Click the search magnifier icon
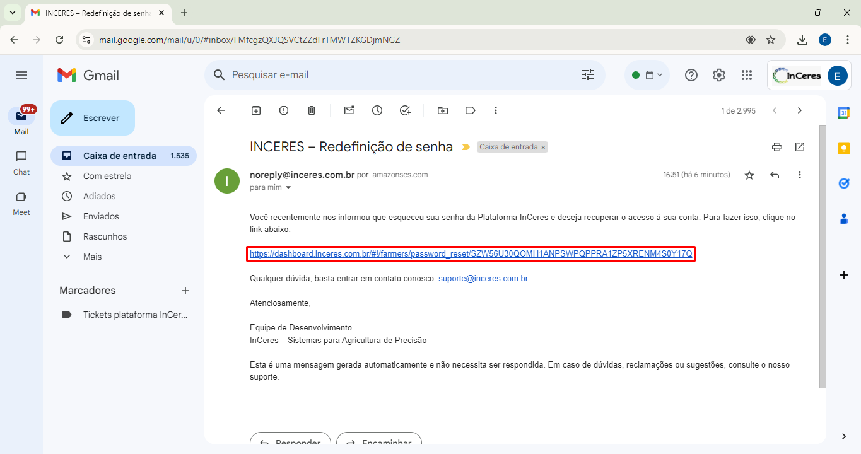This screenshot has height=454, width=861. (220, 75)
